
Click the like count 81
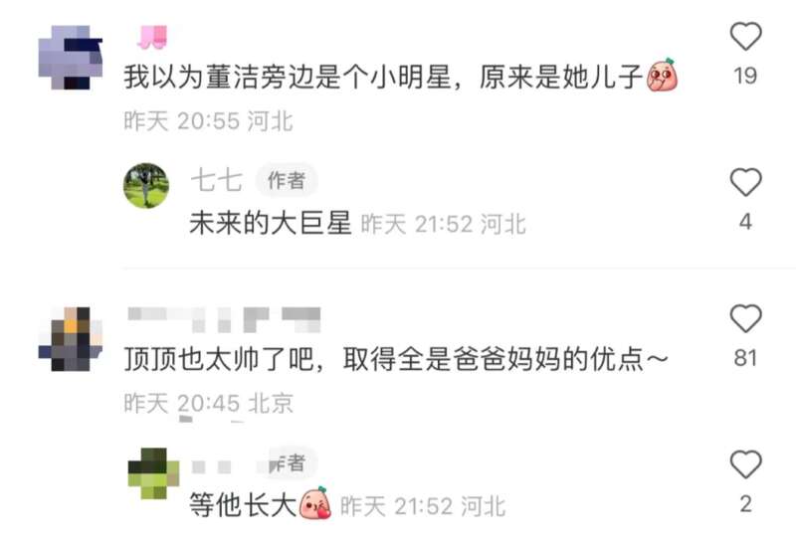coord(745,358)
